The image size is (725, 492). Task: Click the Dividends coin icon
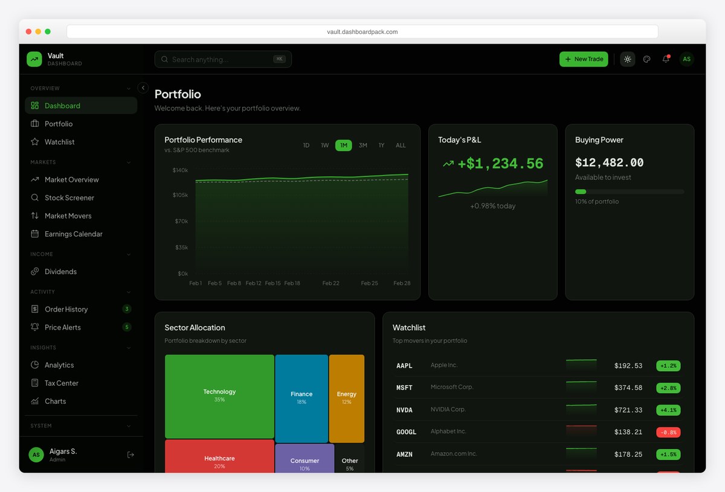click(34, 272)
